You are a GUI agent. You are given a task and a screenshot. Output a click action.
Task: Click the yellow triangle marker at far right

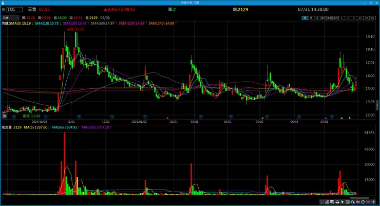pyautogui.click(x=350, y=118)
